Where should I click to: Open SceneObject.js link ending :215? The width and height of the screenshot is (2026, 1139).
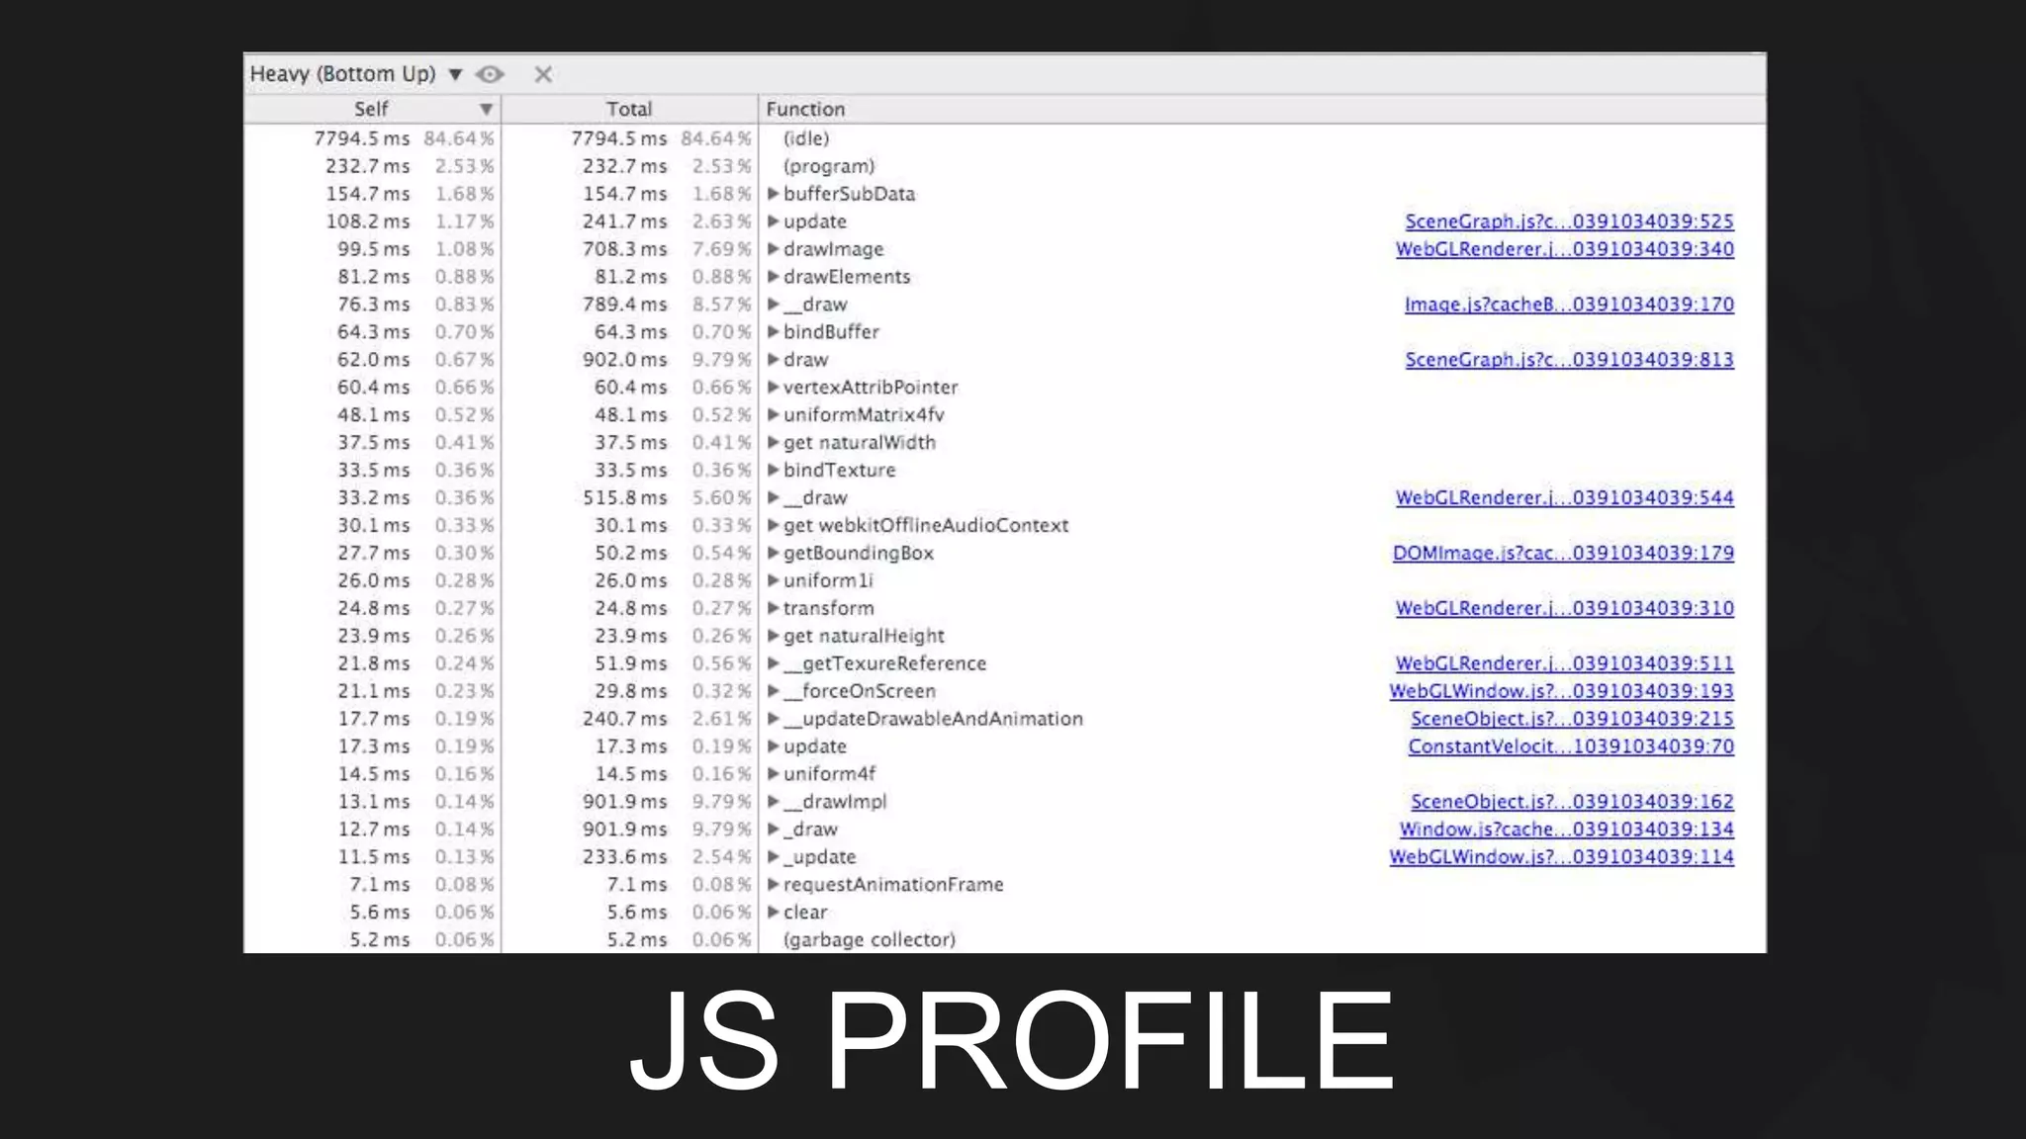pyautogui.click(x=1572, y=720)
